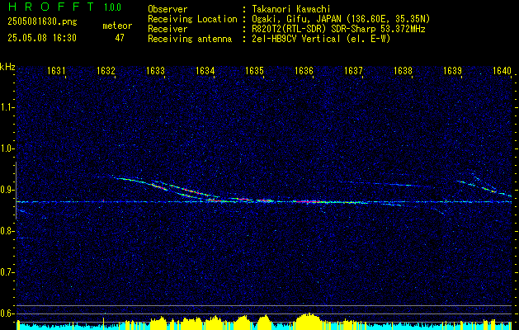This screenshot has height=330, width=519.
Task: Click the 1635 time axis label
Action: 255,70
